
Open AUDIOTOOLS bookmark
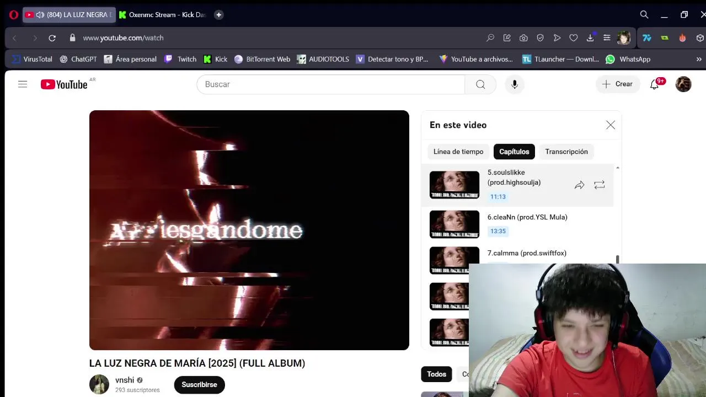point(323,59)
